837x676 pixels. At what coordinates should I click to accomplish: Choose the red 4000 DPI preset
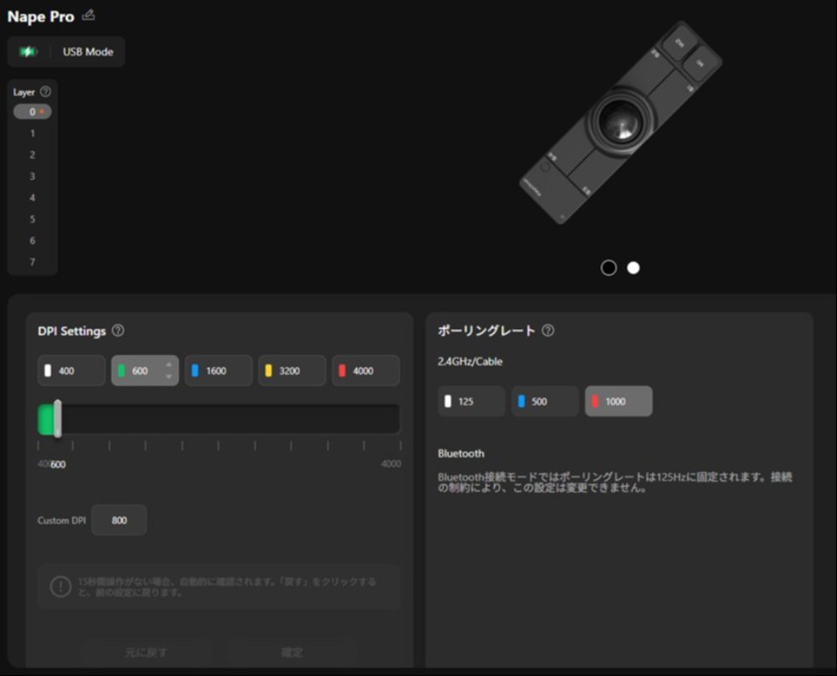click(x=366, y=371)
